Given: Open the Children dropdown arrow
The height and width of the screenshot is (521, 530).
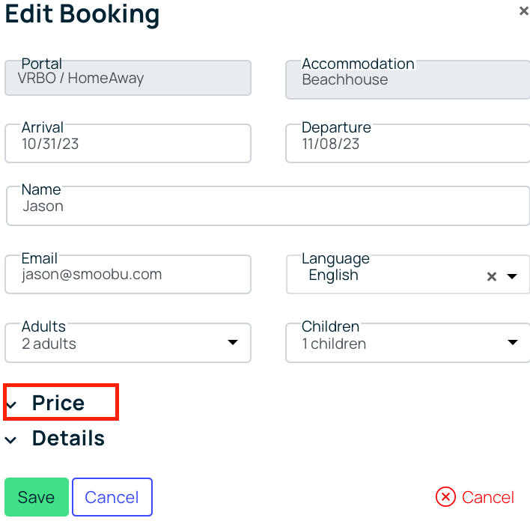Looking at the screenshot, I should [513, 342].
